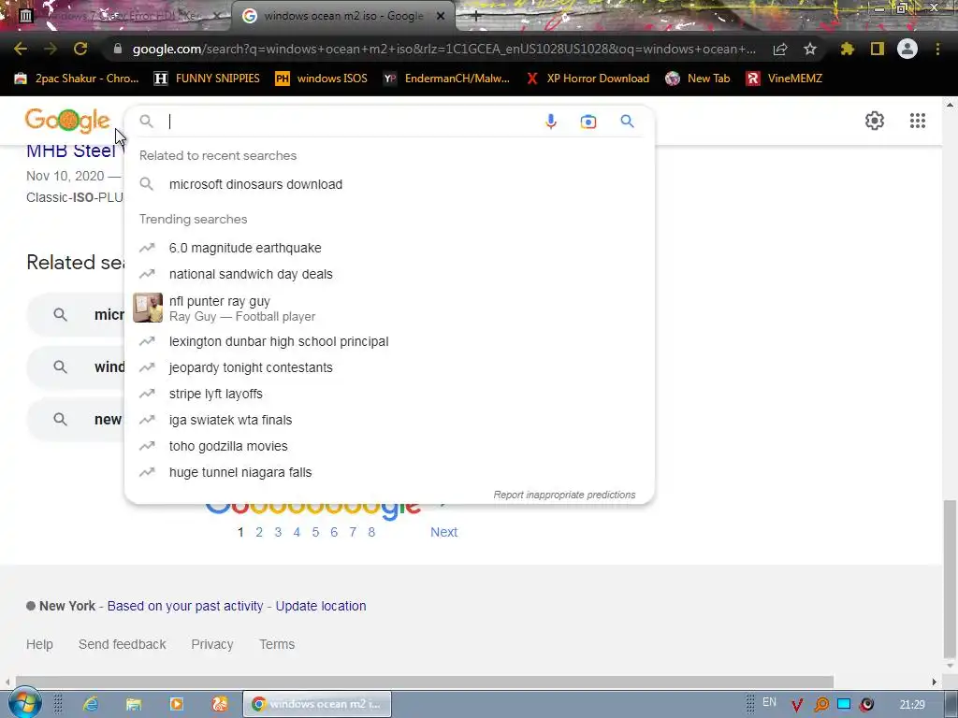Screen dimensions: 958x718
Task: Start voice search with microphone icon
Action: 550,122
